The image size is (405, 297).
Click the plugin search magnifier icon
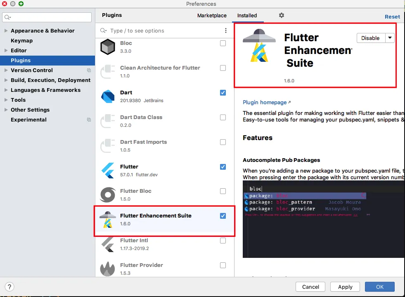click(103, 30)
